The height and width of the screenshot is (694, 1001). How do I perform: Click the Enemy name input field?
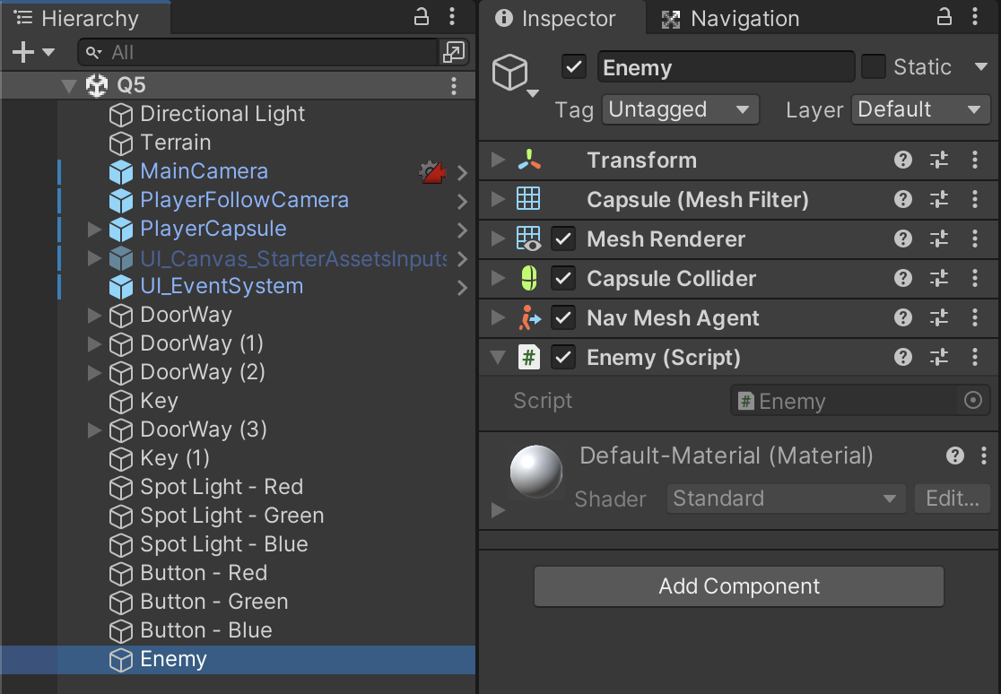pyautogui.click(x=725, y=67)
